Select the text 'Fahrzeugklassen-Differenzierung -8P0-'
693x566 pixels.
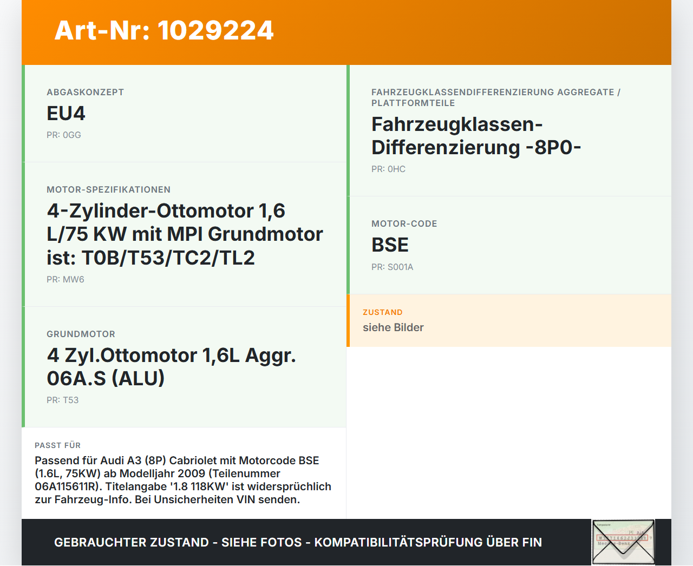coord(476,135)
